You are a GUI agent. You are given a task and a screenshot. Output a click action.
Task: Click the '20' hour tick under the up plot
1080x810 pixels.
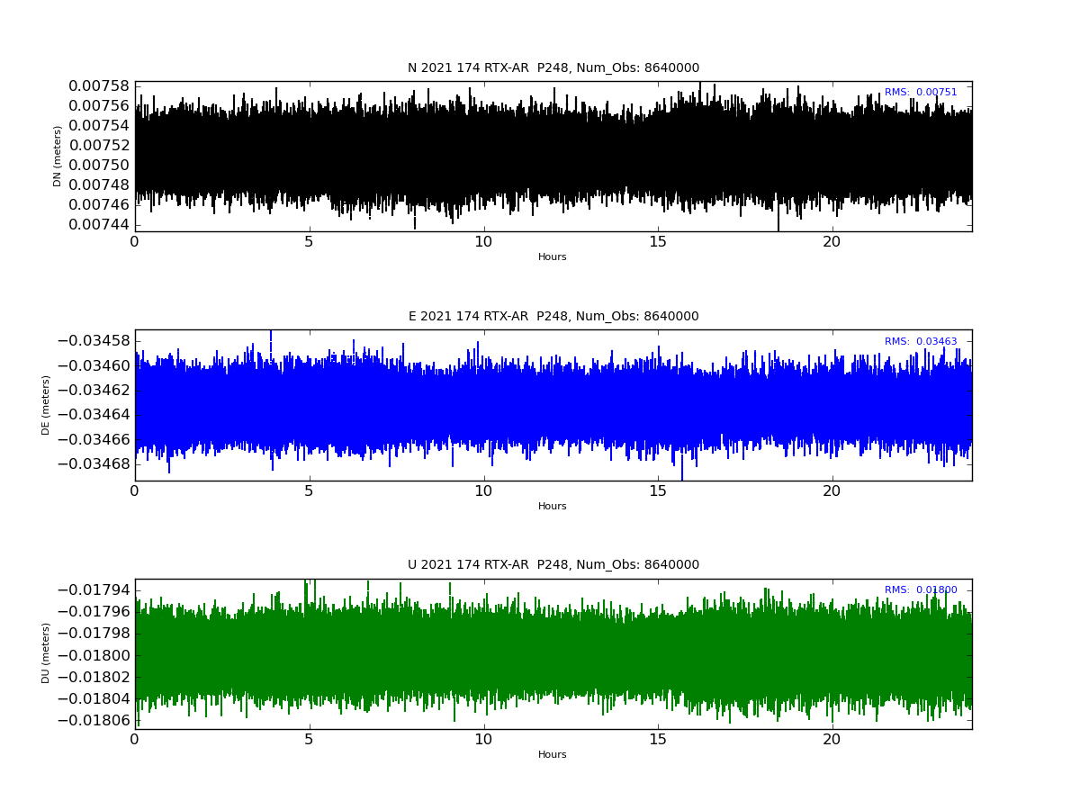click(x=832, y=740)
